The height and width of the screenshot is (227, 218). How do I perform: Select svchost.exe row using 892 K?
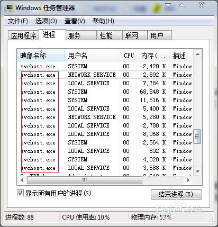coord(105,151)
